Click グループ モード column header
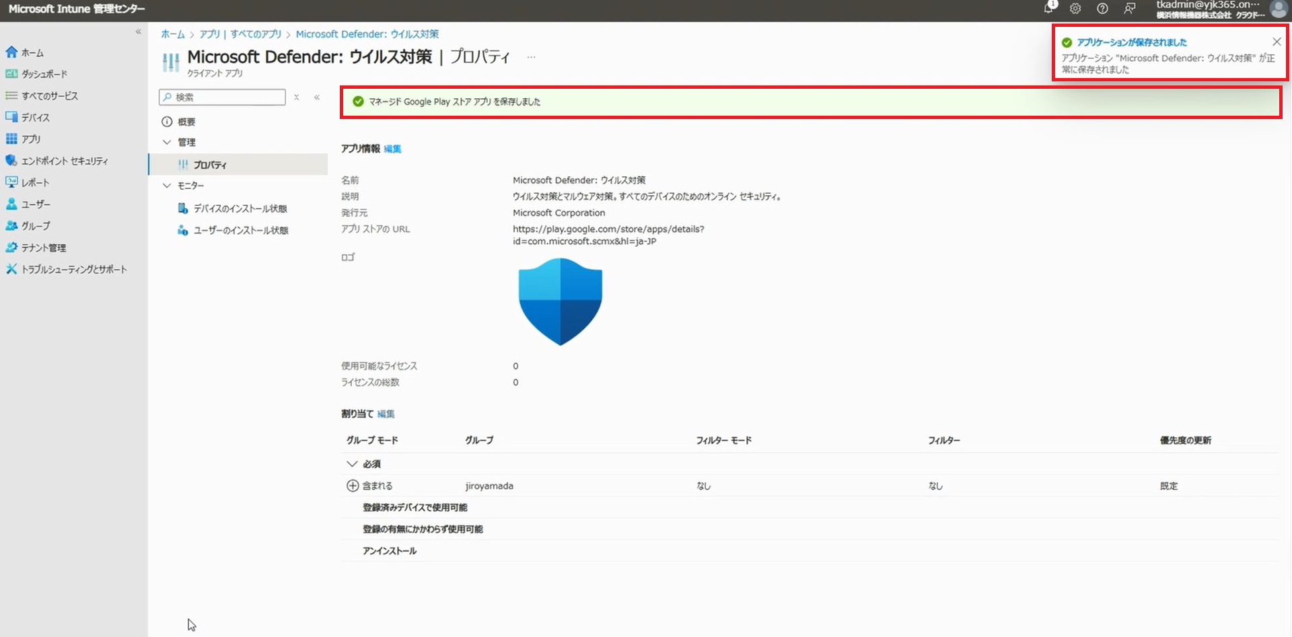The image size is (1292, 637). click(x=372, y=440)
